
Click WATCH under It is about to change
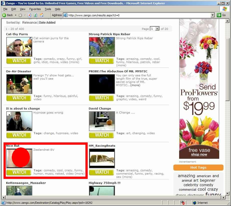(x=19, y=135)
